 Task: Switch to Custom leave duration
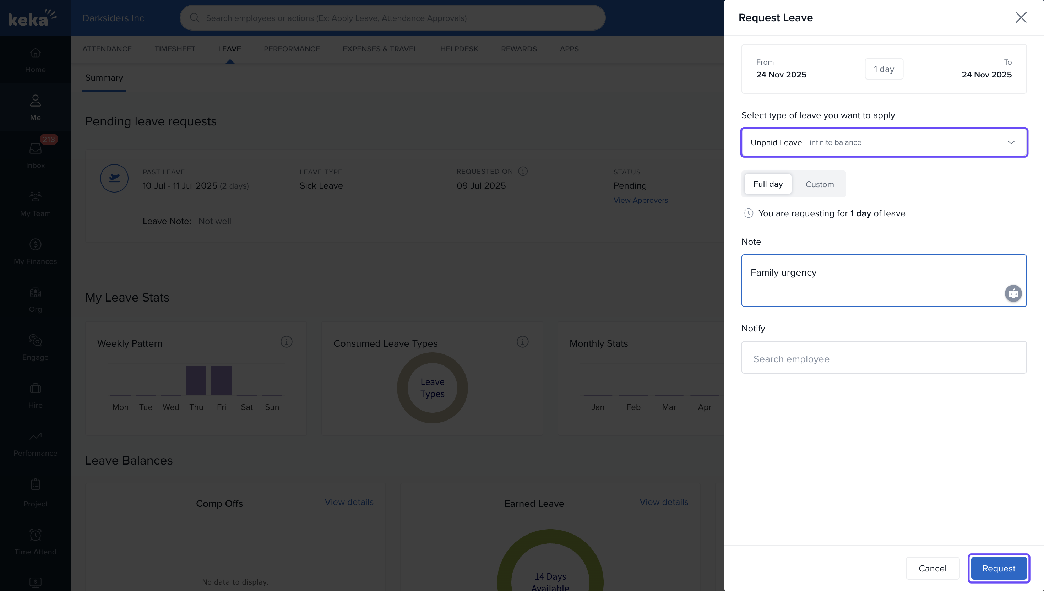(819, 184)
